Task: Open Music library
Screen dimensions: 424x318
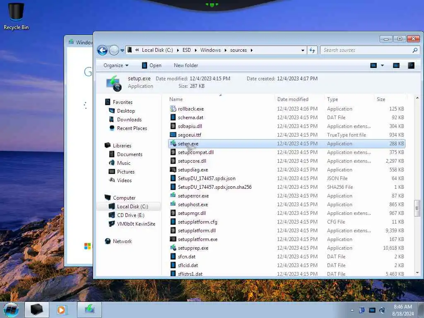Action: tap(123, 163)
